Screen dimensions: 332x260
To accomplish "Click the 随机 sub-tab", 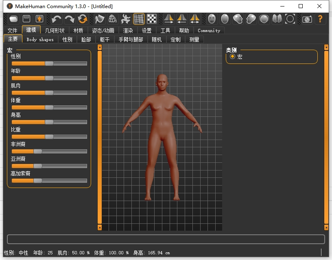I will (x=157, y=39).
